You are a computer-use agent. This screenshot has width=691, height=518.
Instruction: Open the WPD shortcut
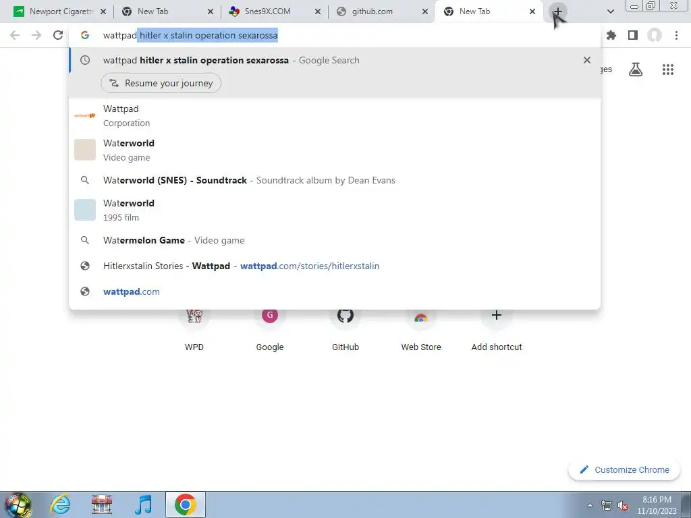[194, 330]
